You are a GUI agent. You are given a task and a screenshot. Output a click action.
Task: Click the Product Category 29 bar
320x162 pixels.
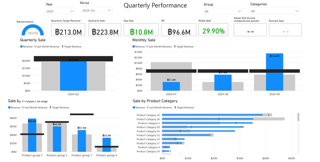pos(212,115)
